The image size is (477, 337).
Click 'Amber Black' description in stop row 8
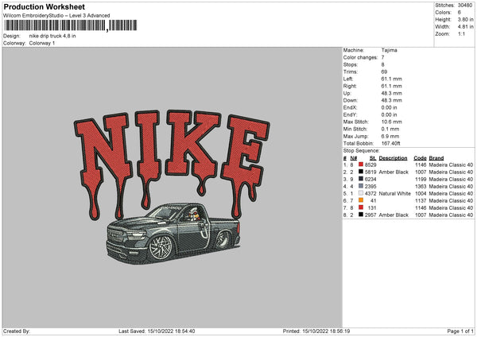[x=394, y=215]
